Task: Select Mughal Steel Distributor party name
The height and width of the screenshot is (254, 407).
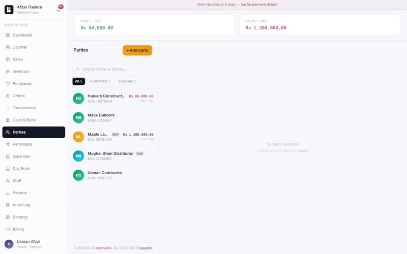Action: 110,153
